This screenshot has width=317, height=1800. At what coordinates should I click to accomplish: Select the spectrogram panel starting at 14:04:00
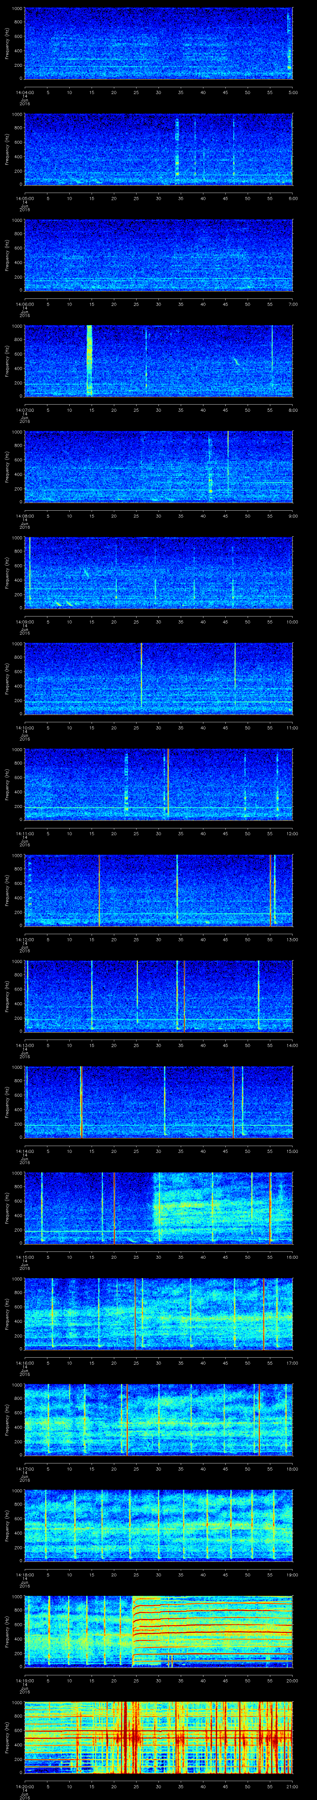158,43
